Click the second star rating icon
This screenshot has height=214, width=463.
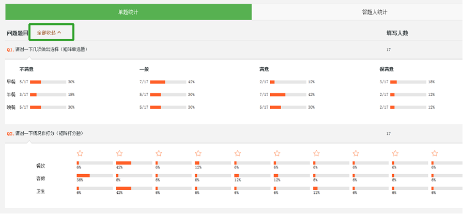[x=119, y=153]
